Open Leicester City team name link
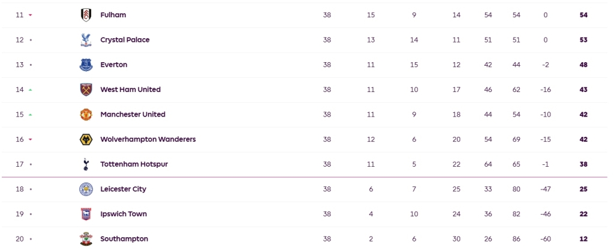Image resolution: width=614 pixels, height=251 pixels. tap(124, 189)
